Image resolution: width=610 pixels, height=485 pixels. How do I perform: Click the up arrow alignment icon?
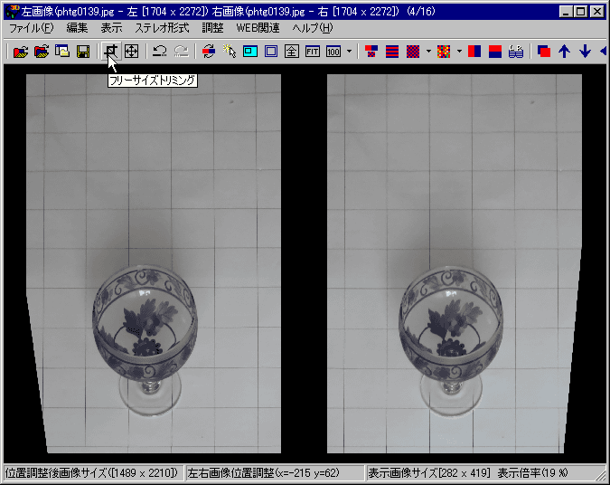pyautogui.click(x=565, y=52)
